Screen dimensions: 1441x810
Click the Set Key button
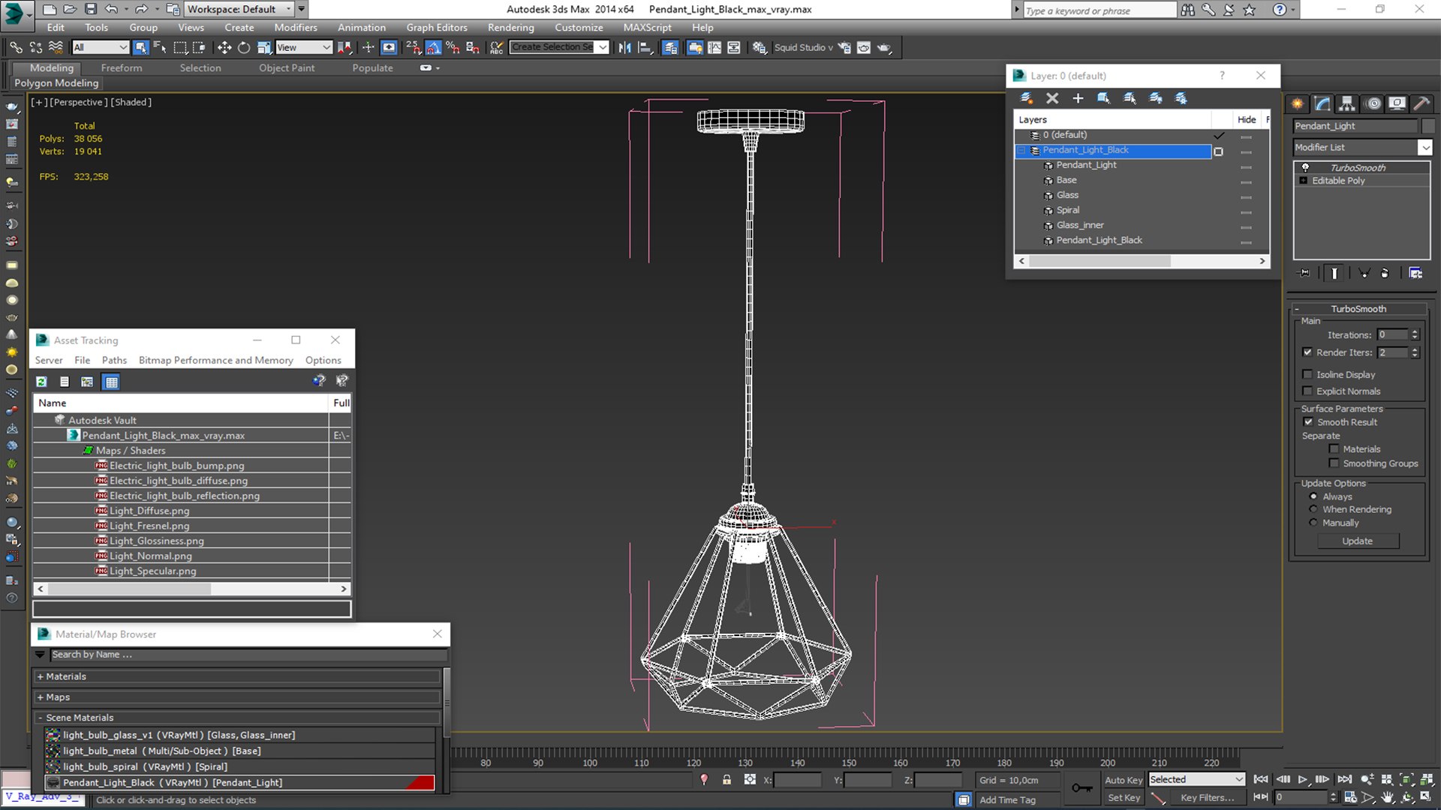(1124, 798)
